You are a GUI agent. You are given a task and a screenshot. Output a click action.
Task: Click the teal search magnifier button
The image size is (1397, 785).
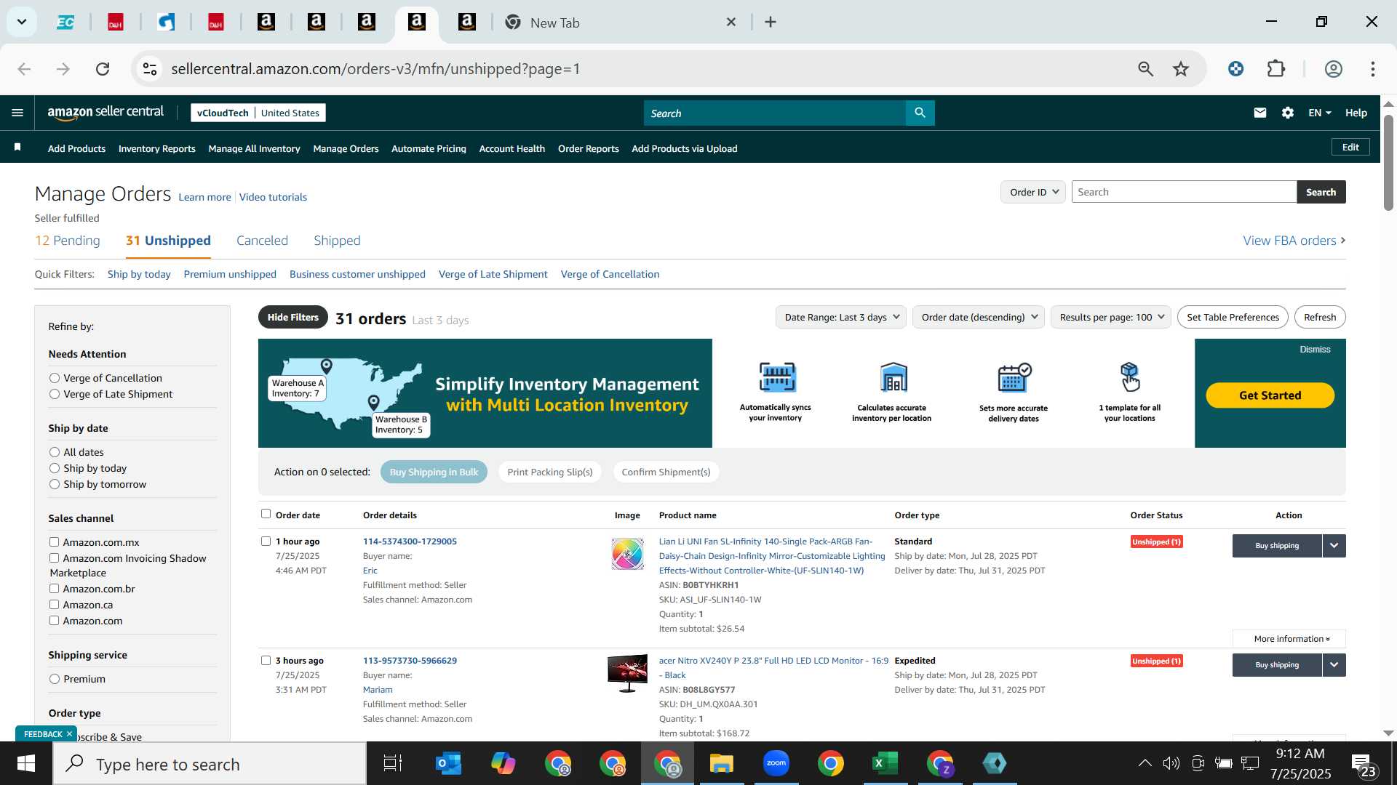[920, 113]
